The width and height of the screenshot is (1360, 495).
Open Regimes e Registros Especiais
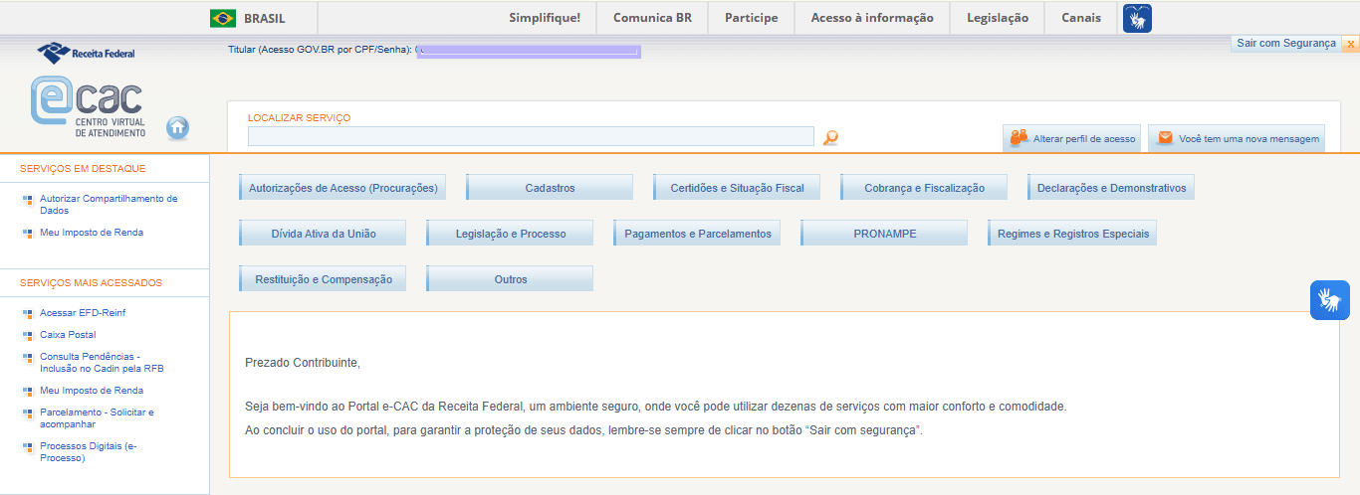click(x=1072, y=234)
